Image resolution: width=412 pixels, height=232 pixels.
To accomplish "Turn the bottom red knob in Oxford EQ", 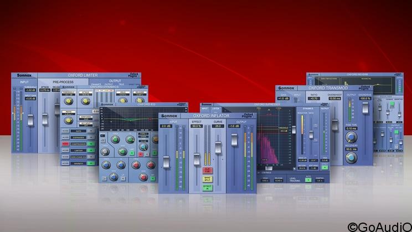I will pos(143,177).
